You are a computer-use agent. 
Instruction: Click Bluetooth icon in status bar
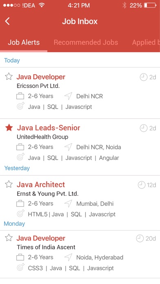click(124, 5)
